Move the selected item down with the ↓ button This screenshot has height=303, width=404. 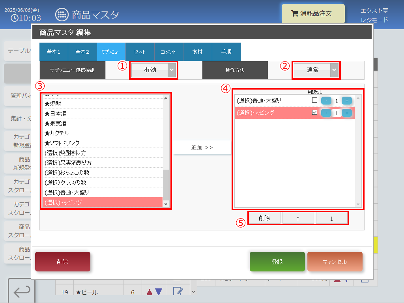pos(331,219)
